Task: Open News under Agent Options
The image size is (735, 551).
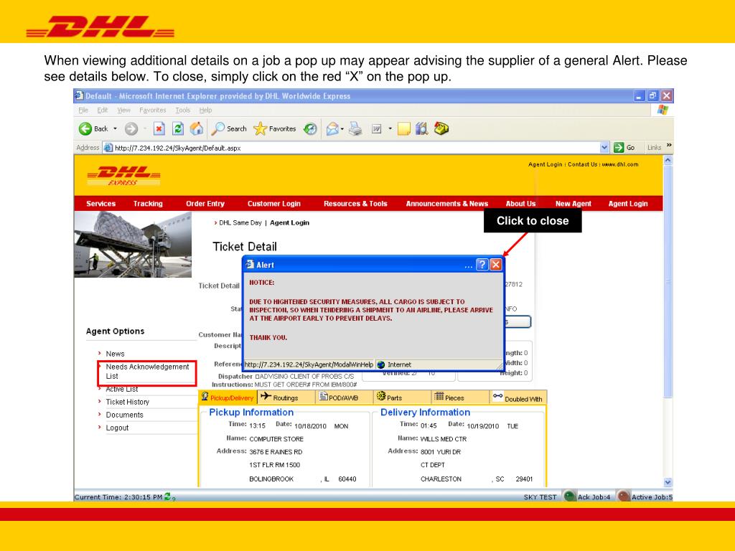Action: [x=115, y=354]
